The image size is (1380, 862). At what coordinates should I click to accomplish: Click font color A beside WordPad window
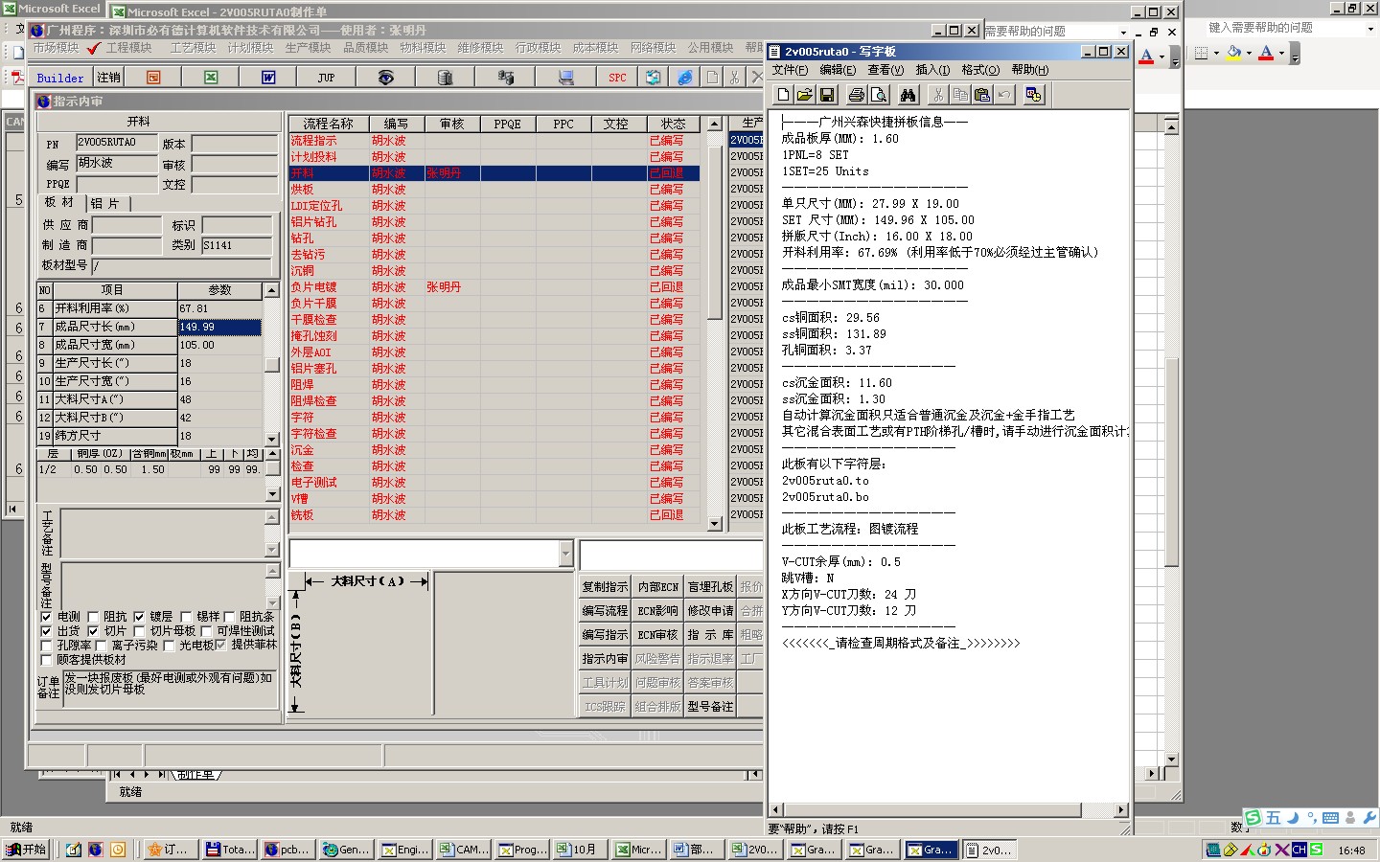1146,57
